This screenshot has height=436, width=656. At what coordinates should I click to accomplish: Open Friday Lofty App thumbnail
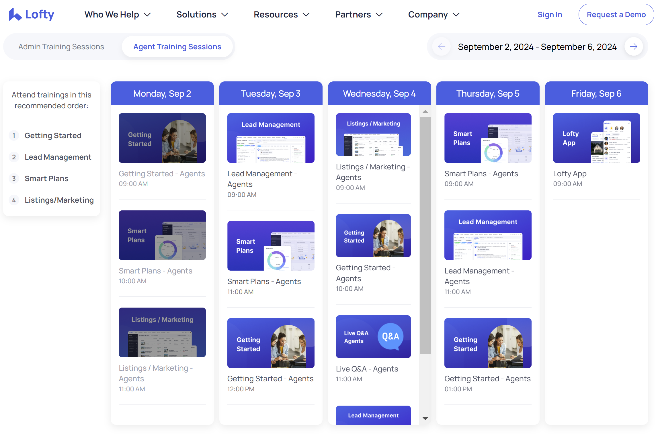597,138
